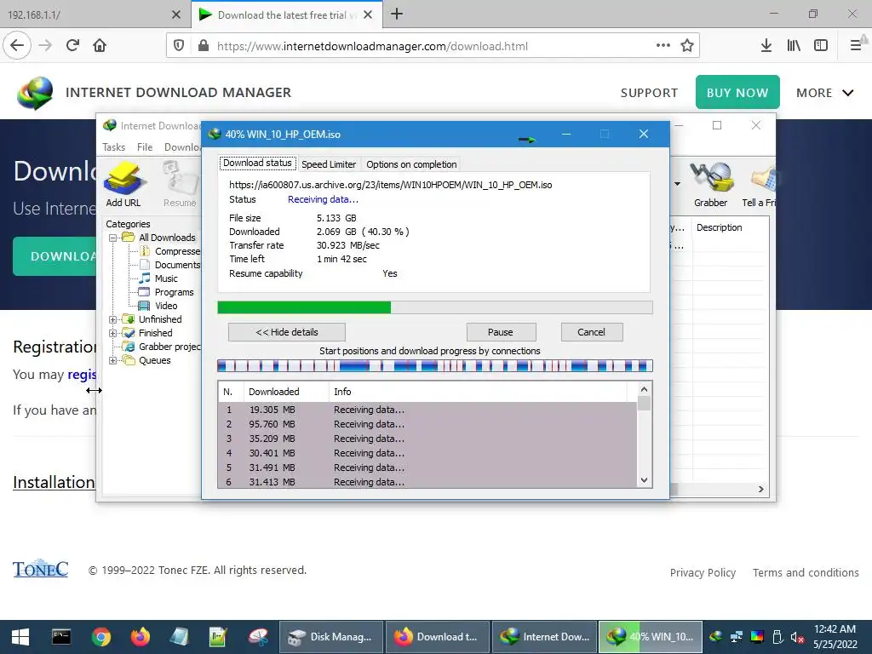Expand the Queues category node
Viewport: 872px width, 654px height.
113,361
